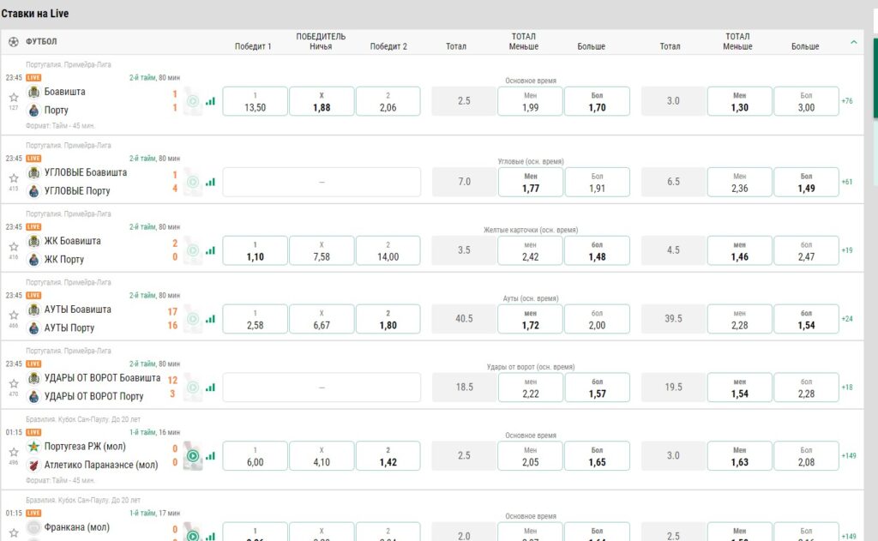Expand +18 more markets for УДАРЫ ОТ ВОРОТ
Viewport: 878px width, 541px height.
point(846,387)
